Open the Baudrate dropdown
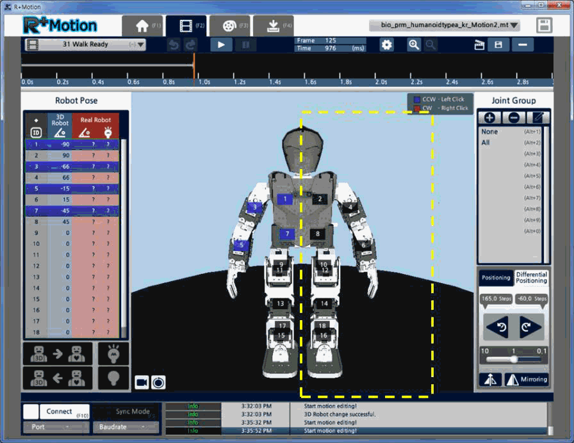Image resolution: width=574 pixels, height=443 pixels. tap(126, 427)
